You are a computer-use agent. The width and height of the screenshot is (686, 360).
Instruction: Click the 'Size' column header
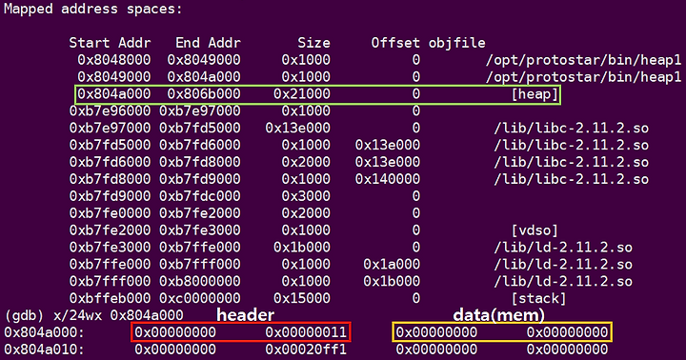[x=313, y=43]
